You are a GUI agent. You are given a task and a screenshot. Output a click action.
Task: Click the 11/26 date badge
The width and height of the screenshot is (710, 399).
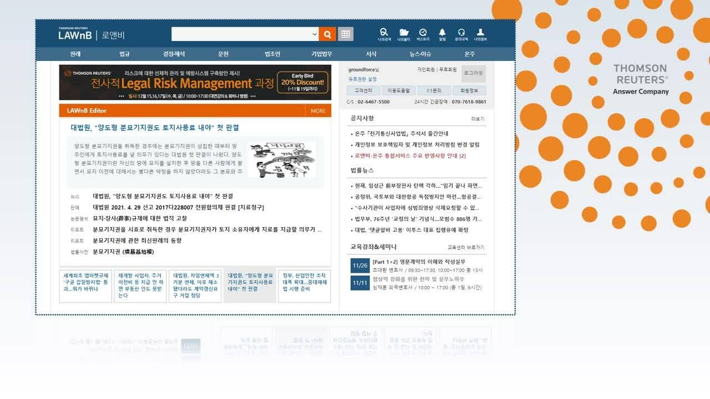pyautogui.click(x=359, y=265)
